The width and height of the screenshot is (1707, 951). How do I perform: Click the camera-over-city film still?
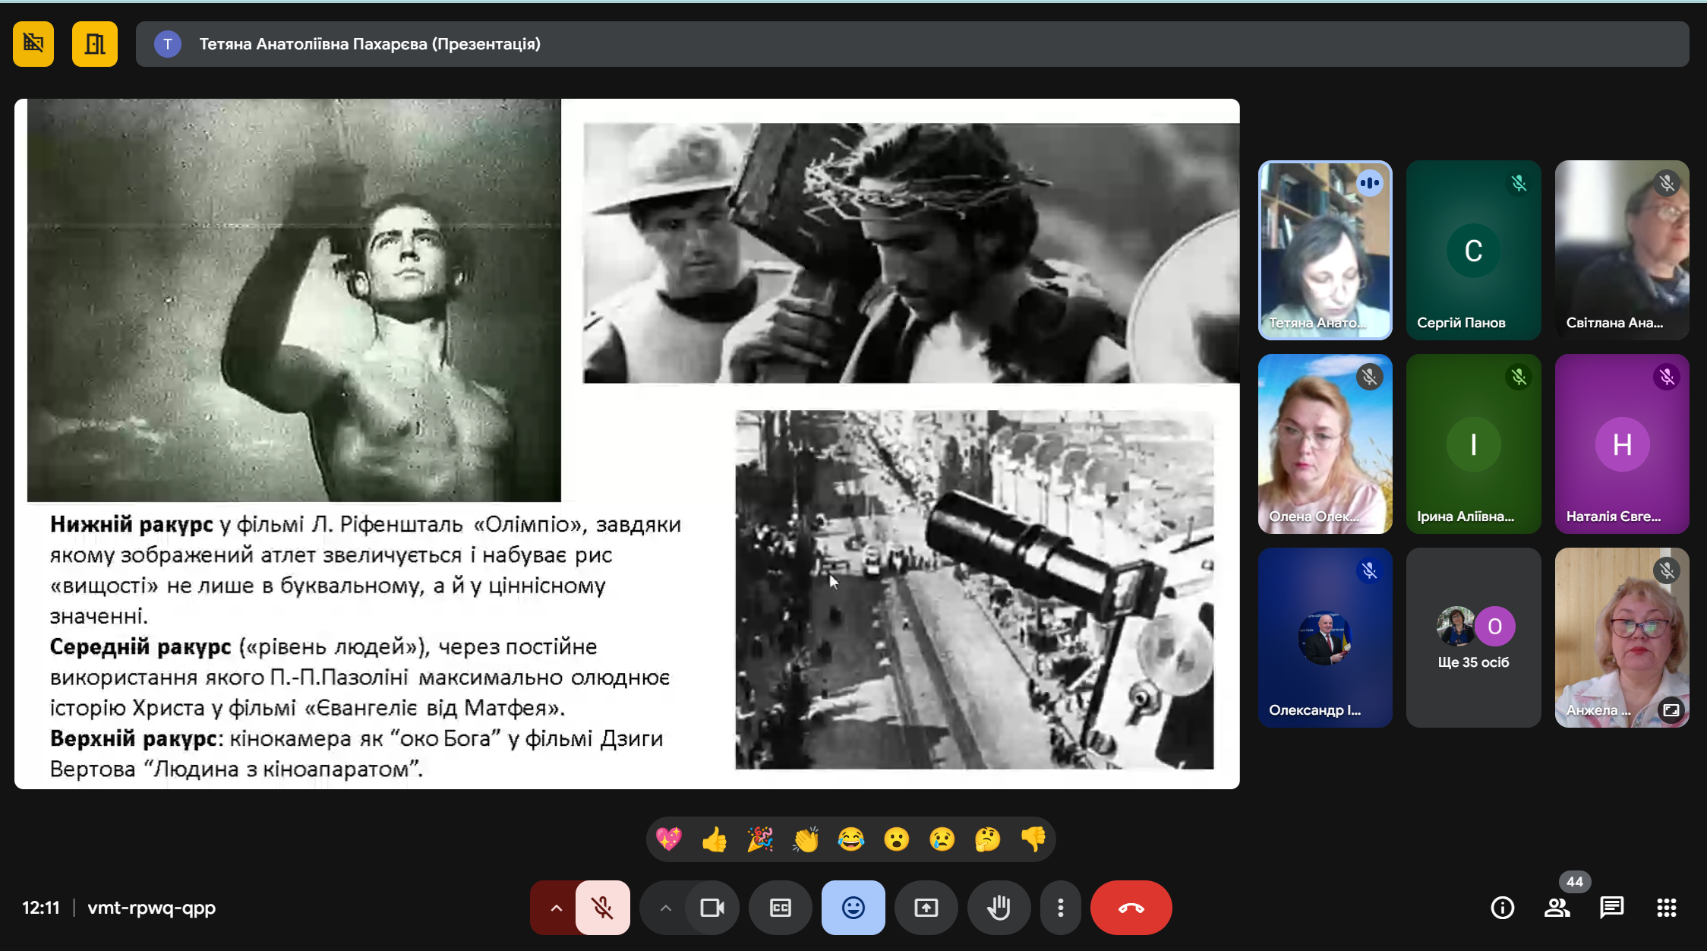point(974,589)
